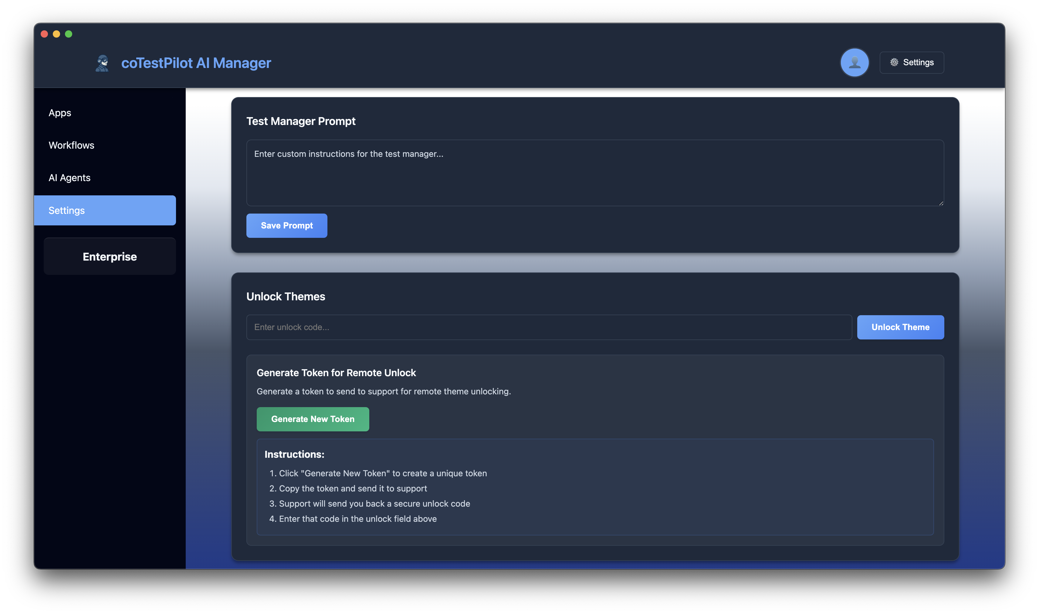Viewport: 1039px width, 614px height.
Task: Click the coTestPilot AI Manager title
Action: tap(196, 63)
